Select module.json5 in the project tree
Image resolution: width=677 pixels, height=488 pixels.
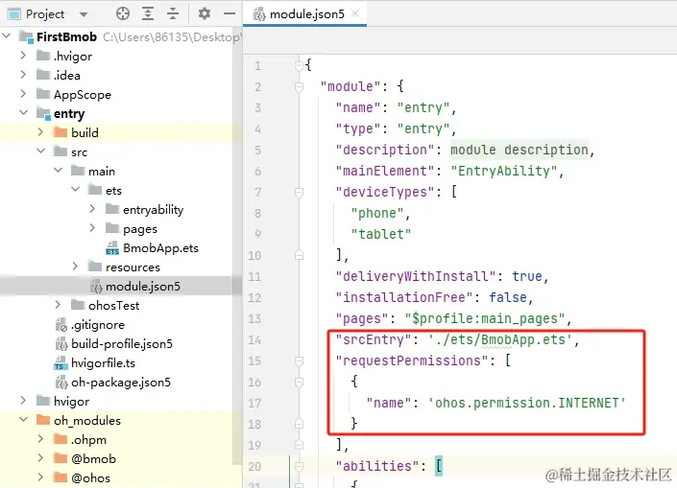tap(143, 287)
